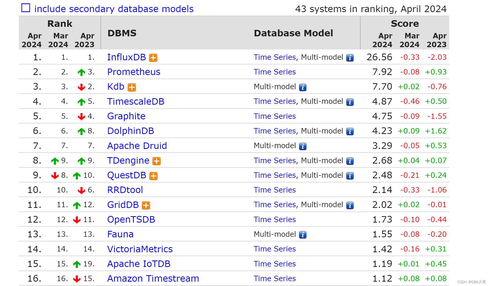Open the InfluxDB link
This screenshot has width=490, height=286.
click(x=127, y=57)
